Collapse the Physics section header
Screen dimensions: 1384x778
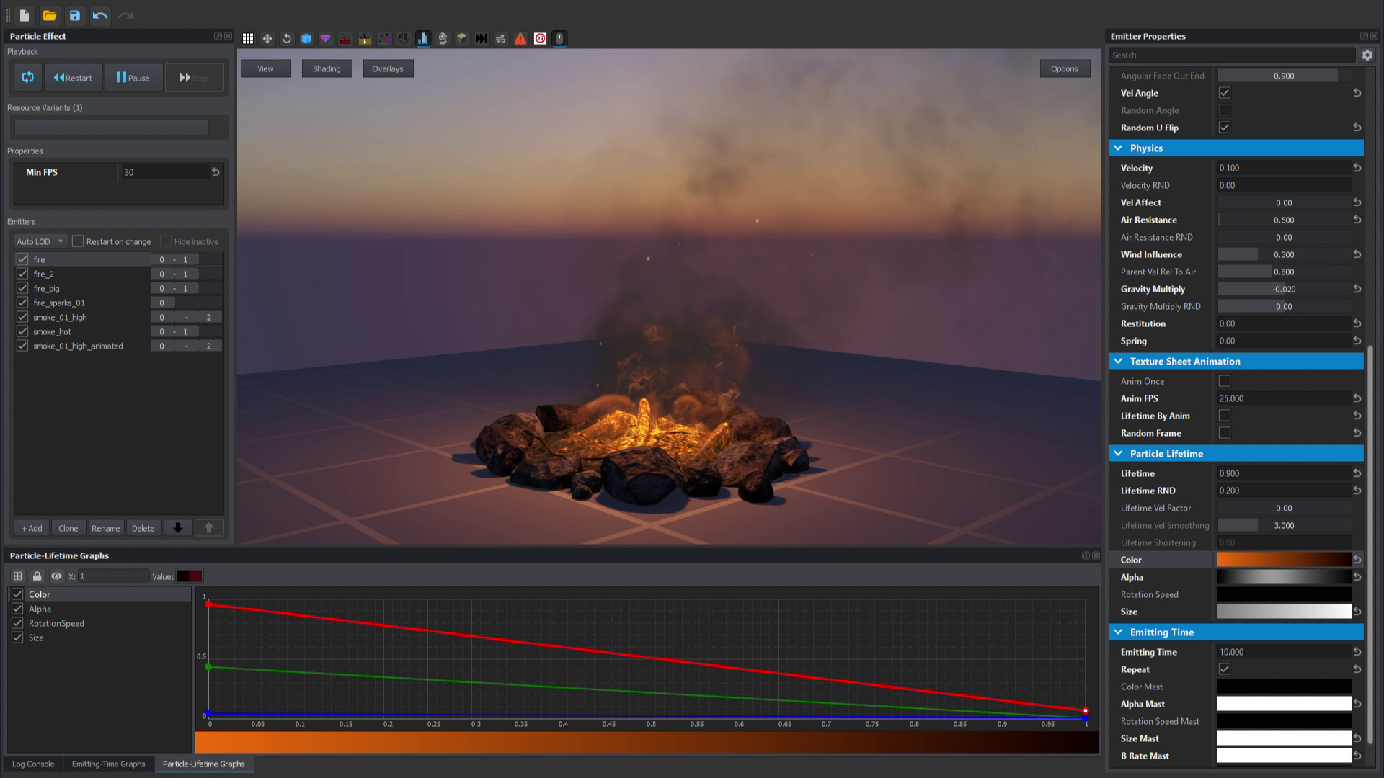tap(1119, 148)
